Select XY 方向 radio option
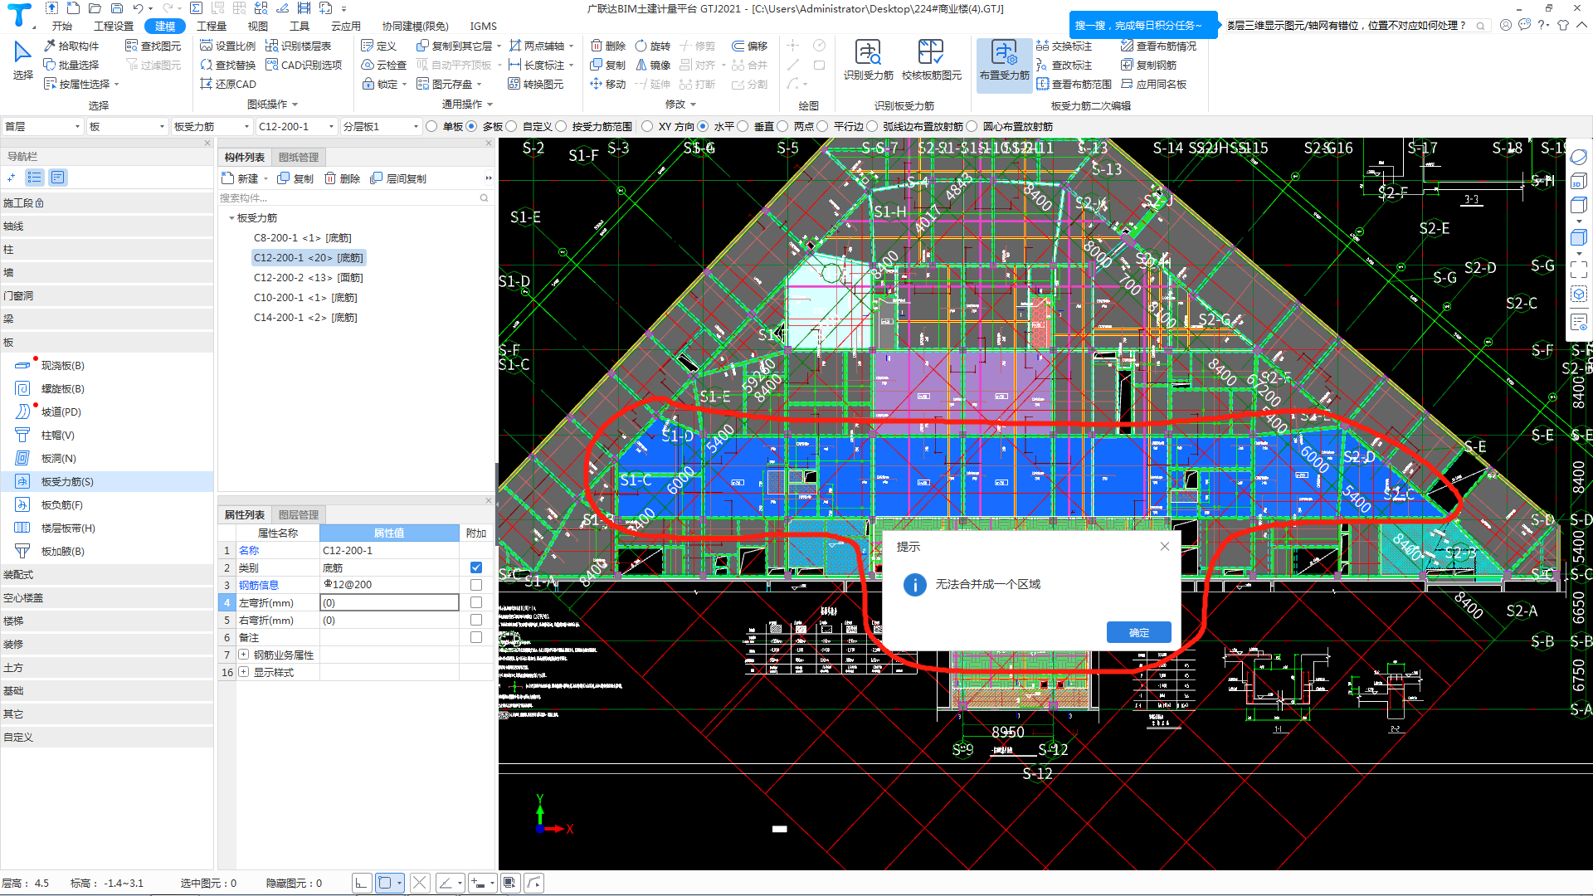The height and width of the screenshot is (896, 1593). click(x=647, y=126)
